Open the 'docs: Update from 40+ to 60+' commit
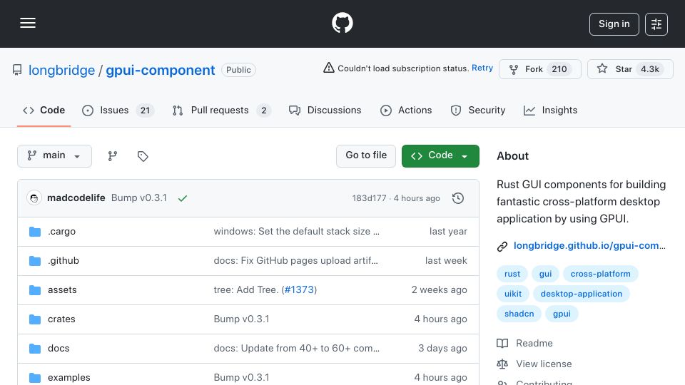The image size is (685, 385). (297, 349)
